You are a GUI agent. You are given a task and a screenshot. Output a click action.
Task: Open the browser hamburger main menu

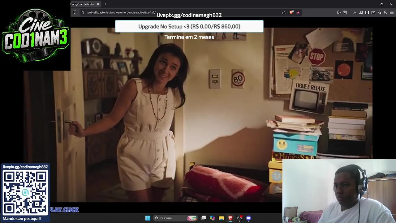pos(392,12)
